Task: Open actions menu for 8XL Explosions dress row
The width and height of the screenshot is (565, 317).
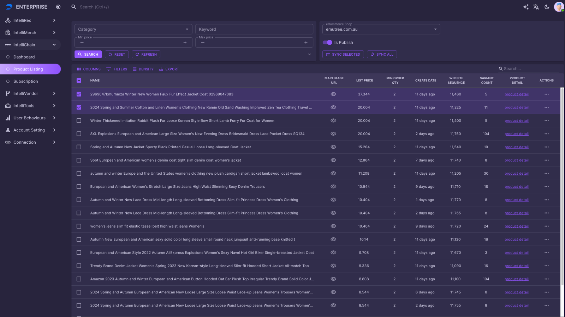Action: pos(547,134)
